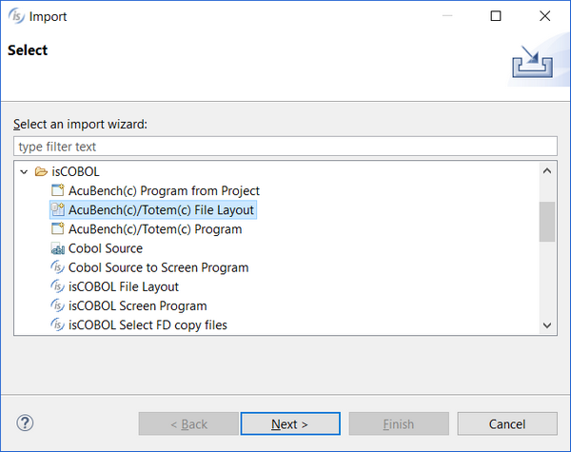Click the AcuBench(c) Program from Project icon

57,190
